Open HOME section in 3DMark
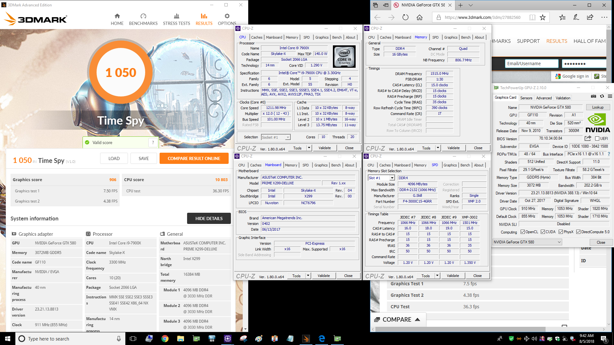 [x=117, y=19]
